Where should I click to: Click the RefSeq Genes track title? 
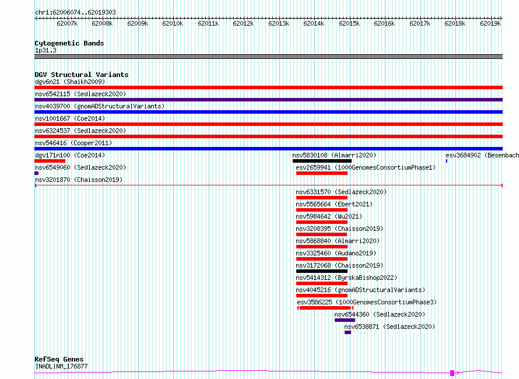59,359
